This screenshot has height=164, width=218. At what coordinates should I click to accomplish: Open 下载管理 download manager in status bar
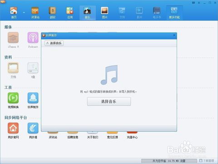pos(207,160)
